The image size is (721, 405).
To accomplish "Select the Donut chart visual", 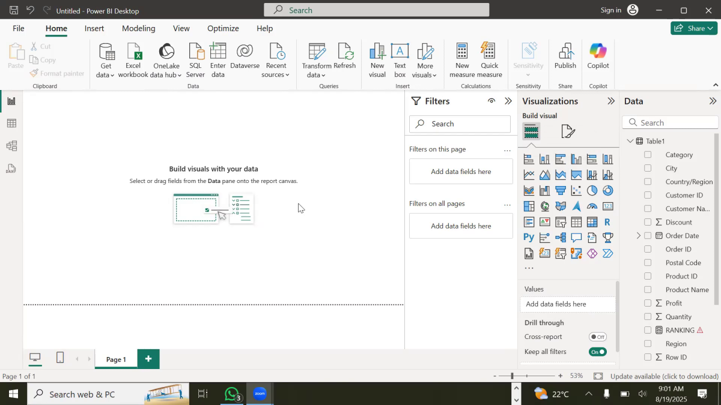I will (607, 191).
